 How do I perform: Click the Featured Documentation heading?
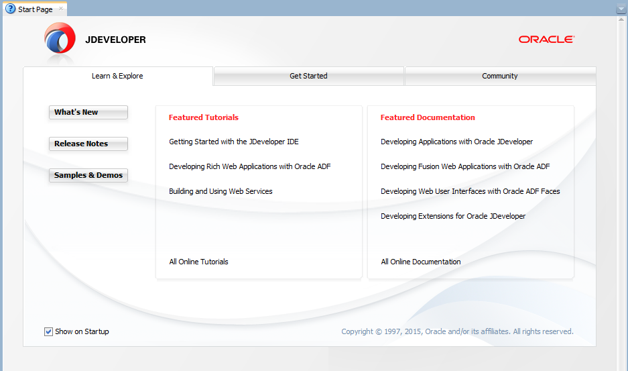[x=428, y=117]
